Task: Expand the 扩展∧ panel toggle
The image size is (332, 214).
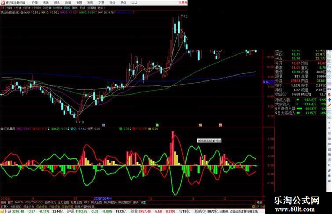Action: (4, 206)
